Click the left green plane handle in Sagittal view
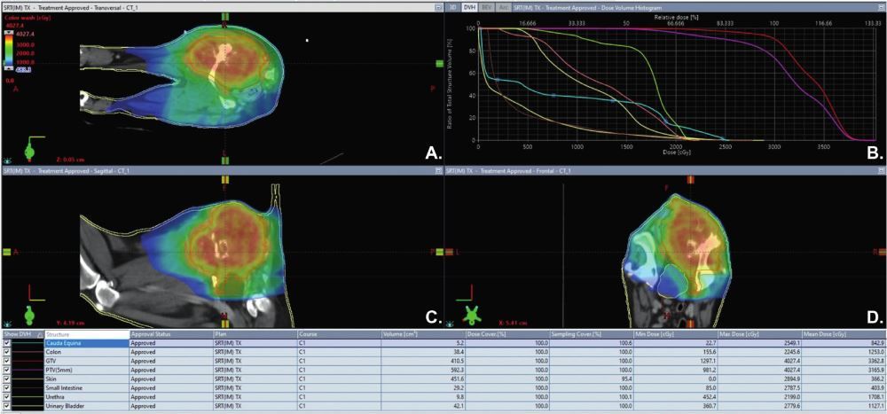This screenshot has height=414, width=887. coord(6,252)
